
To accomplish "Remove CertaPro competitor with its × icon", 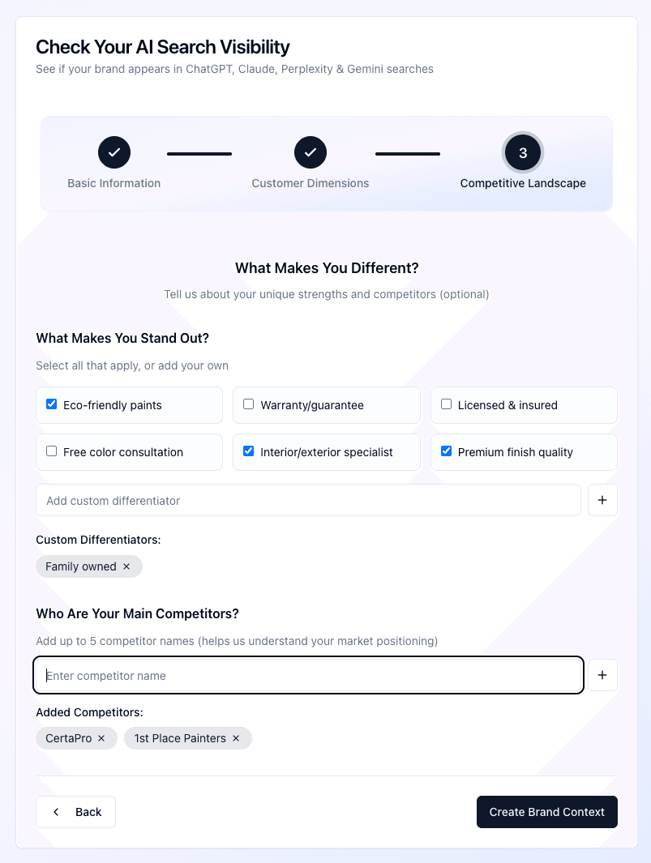I will pyautogui.click(x=101, y=738).
